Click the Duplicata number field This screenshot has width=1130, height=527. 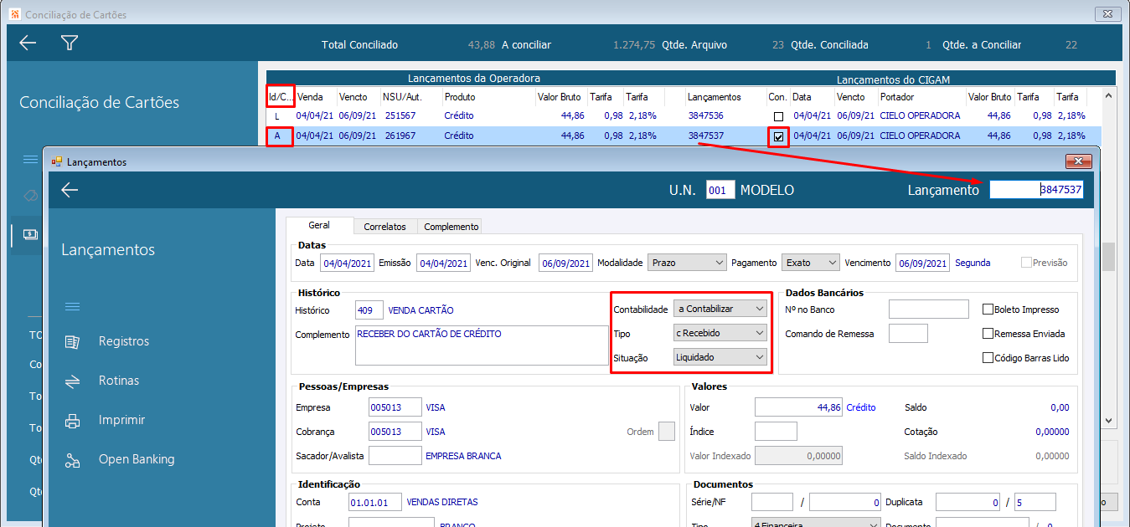(x=968, y=502)
